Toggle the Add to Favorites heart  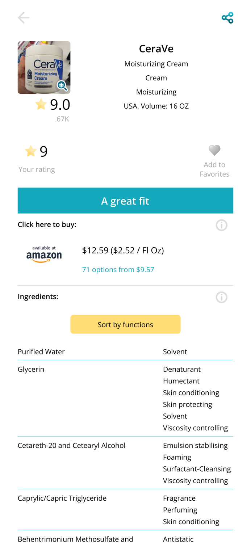click(x=214, y=150)
